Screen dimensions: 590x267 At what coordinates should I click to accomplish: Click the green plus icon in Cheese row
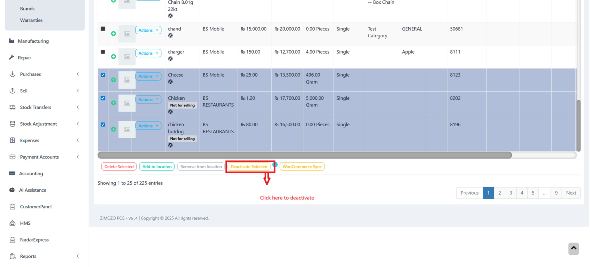(x=113, y=80)
